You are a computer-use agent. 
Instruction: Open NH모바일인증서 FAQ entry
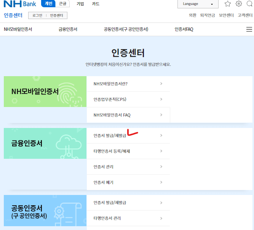point(128,115)
